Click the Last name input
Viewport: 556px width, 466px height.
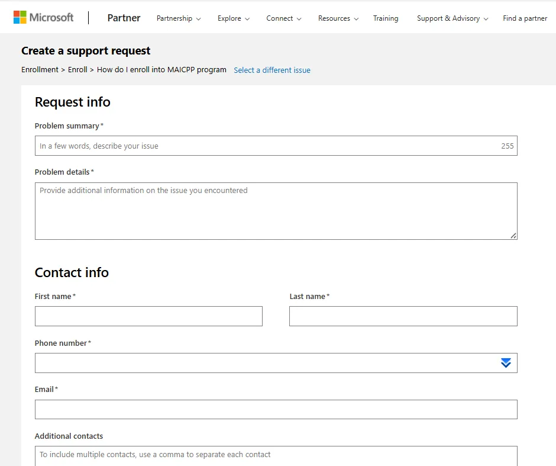coord(403,316)
